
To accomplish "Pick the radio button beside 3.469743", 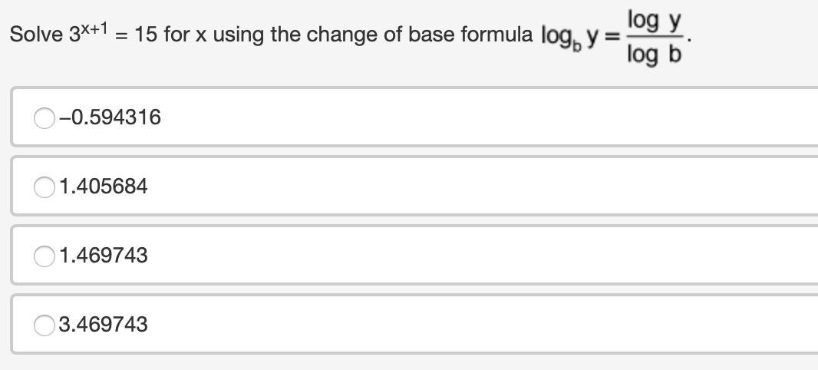I will coord(44,325).
